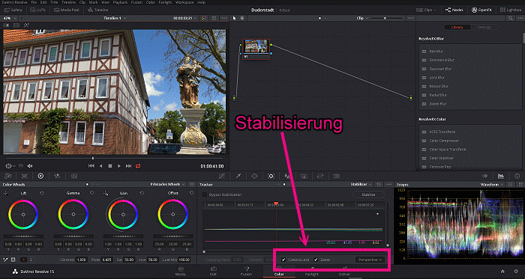Open the Qualifier eyedropper palette
The width and height of the screenshot is (525, 279).
[x=238, y=176]
